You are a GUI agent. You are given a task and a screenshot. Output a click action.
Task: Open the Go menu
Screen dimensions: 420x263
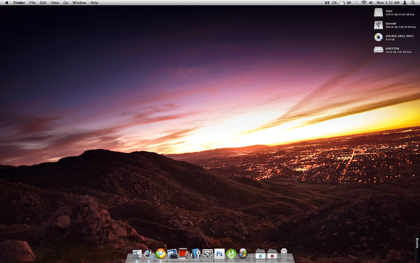pos(66,3)
